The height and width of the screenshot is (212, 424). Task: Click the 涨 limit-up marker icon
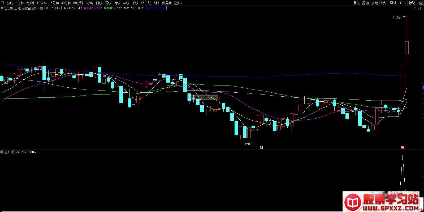(x=402, y=148)
